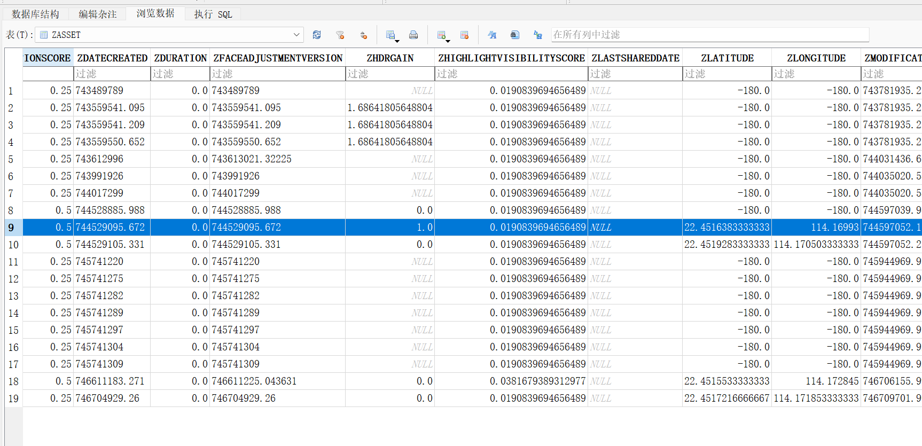Viewport: 922px width, 446px height.
Task: Click the filter-all-columns search field
Action: tap(710, 35)
